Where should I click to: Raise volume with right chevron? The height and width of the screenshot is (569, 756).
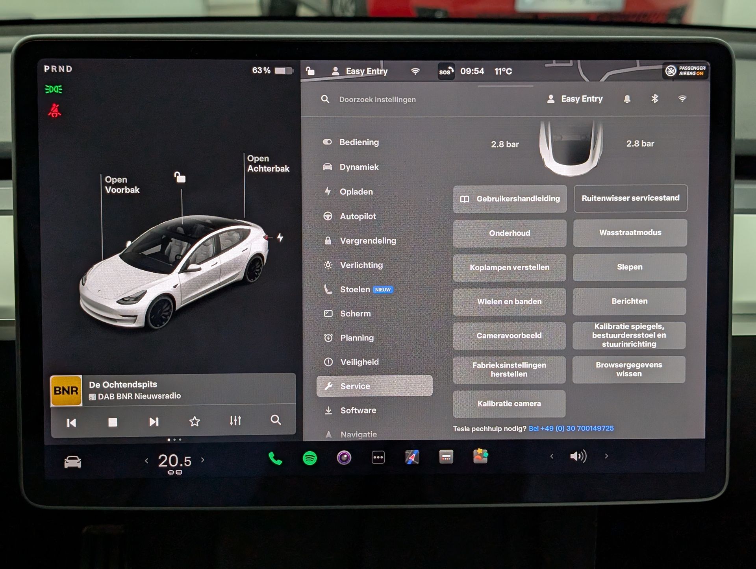click(606, 456)
